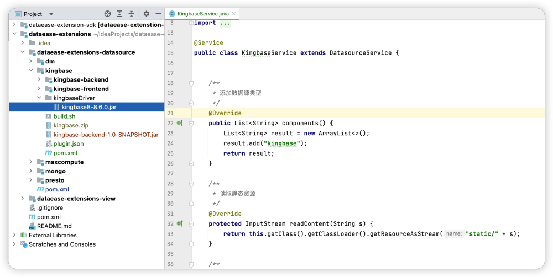Close the KingbaseService.java tab
Image resolution: width=553 pixels, height=277 pixels.
click(234, 14)
